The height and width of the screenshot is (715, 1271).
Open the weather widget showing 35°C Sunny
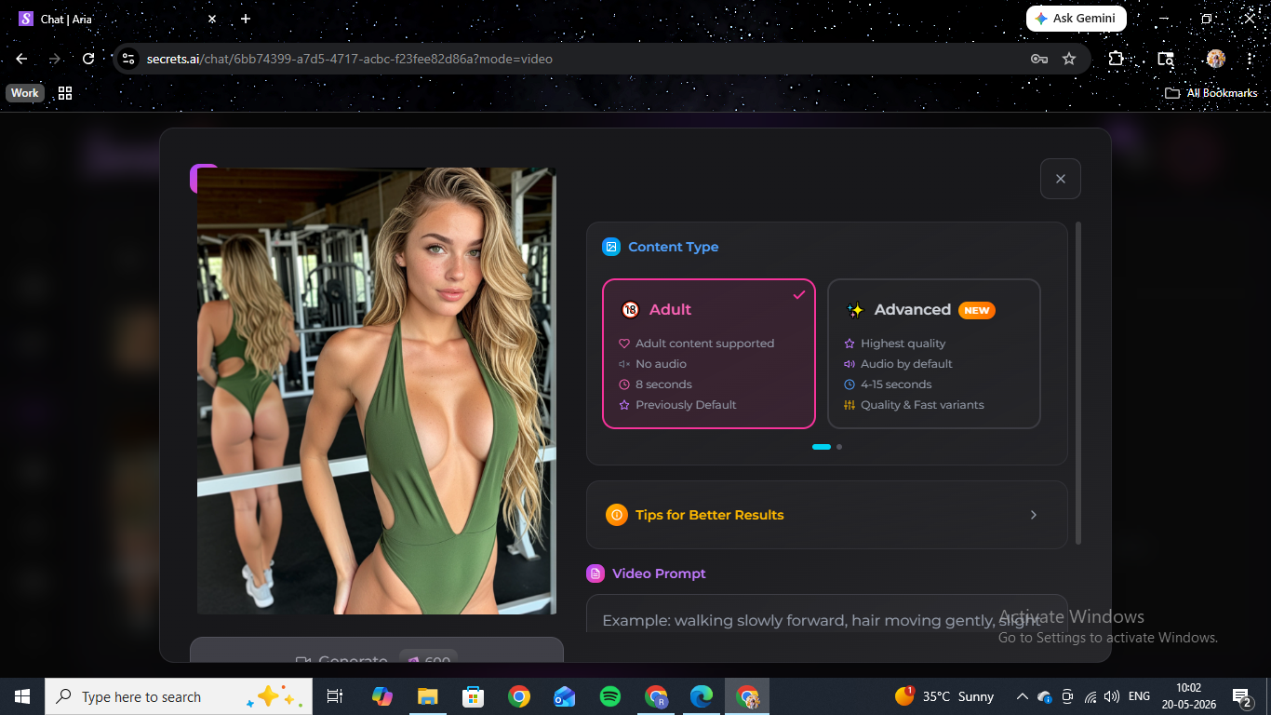point(944,696)
